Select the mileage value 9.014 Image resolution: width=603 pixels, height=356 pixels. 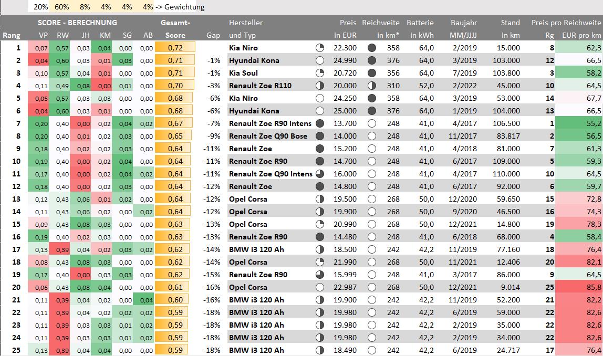tap(511, 287)
